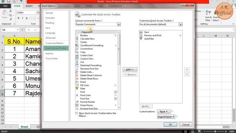The width and height of the screenshot is (236, 133).
Task: Select the Copy command in the list
Action: (x=96, y=52)
